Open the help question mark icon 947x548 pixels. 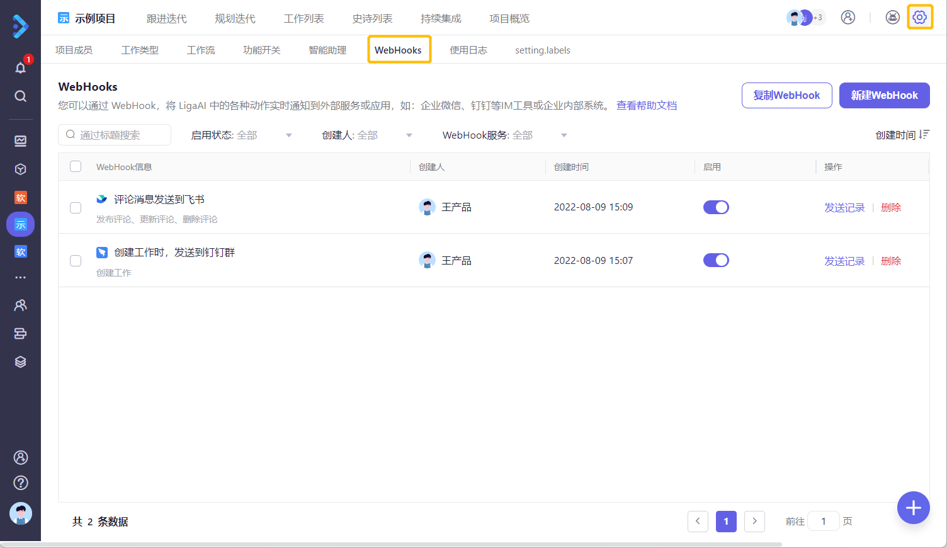tap(20, 482)
